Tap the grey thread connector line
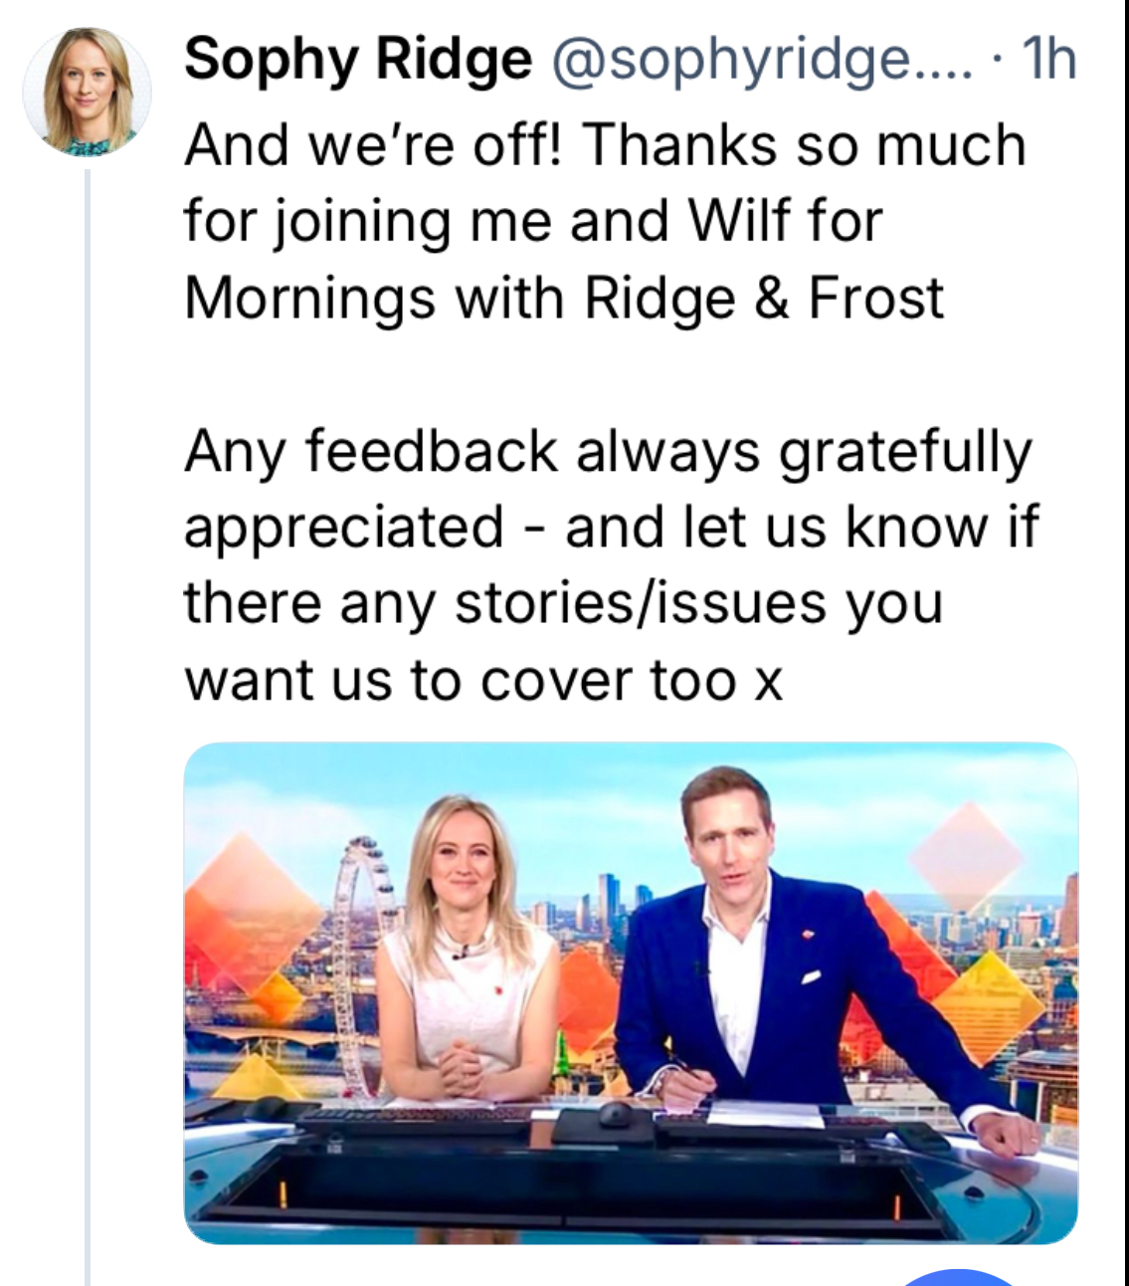1129x1286 pixels. 88,727
